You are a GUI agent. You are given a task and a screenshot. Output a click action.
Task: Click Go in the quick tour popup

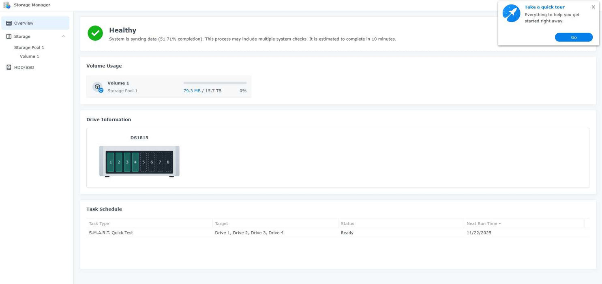click(574, 37)
